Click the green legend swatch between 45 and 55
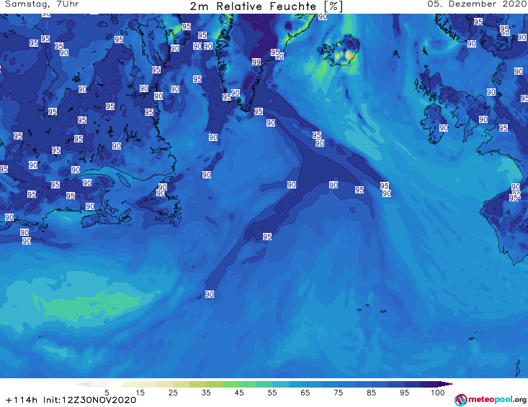 248,384
